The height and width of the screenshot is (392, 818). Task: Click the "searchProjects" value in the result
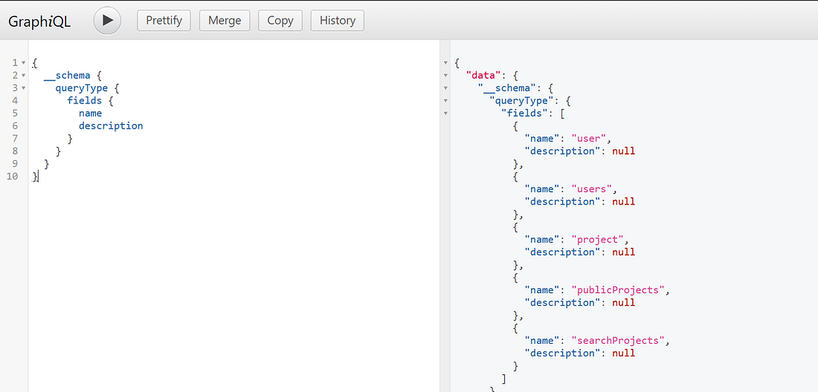click(618, 341)
